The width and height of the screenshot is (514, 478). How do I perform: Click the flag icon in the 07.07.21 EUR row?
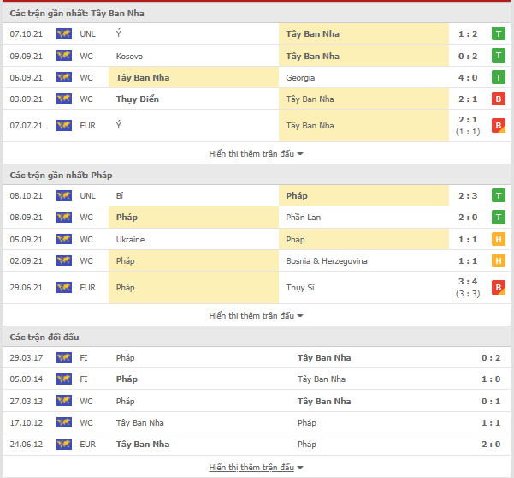(x=64, y=125)
